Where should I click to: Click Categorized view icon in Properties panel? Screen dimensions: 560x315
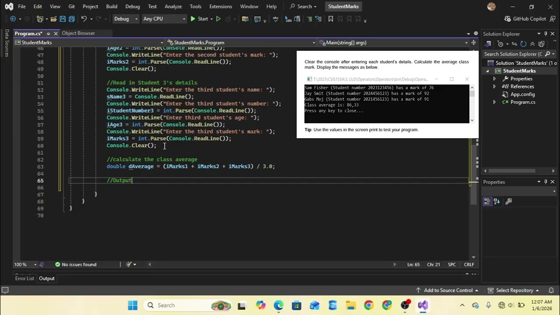click(487, 201)
